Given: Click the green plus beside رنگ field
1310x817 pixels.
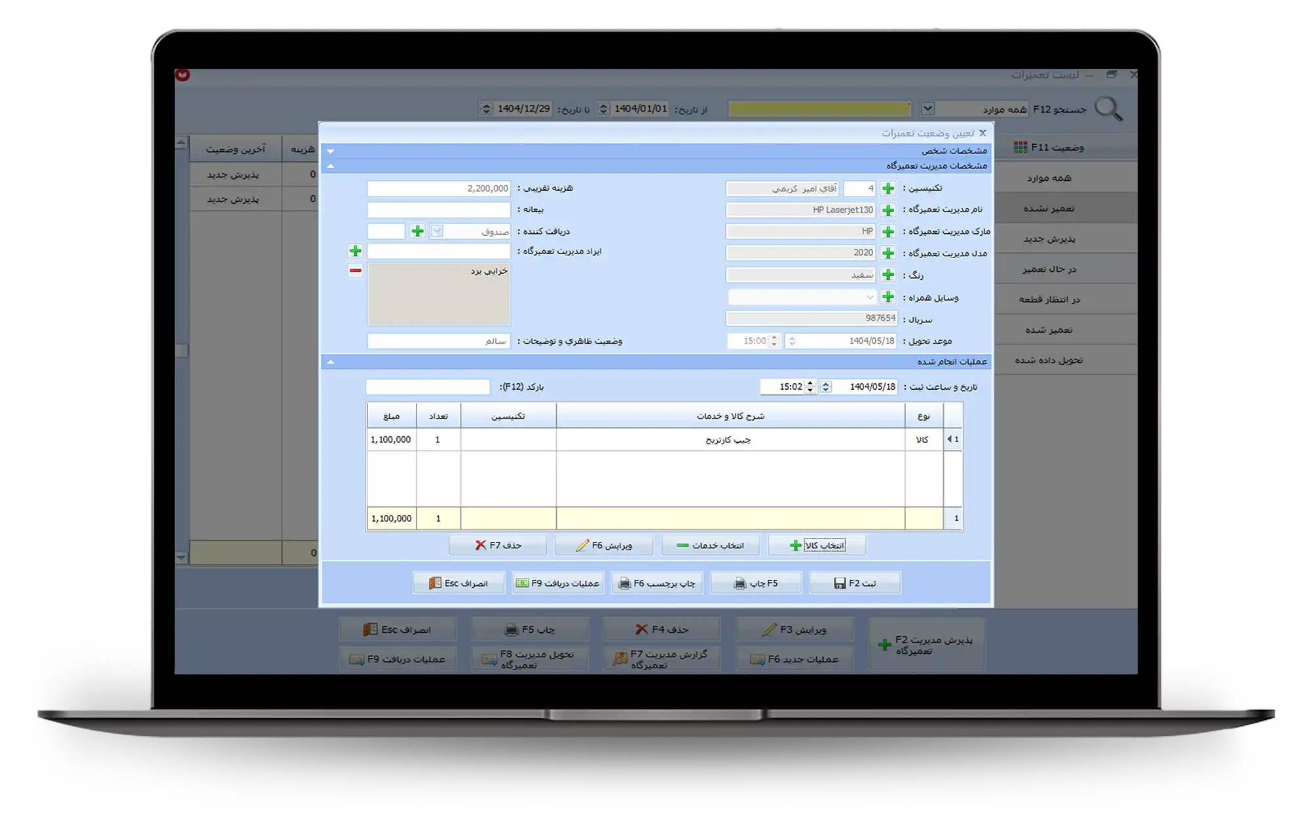Looking at the screenshot, I should coord(888,275).
